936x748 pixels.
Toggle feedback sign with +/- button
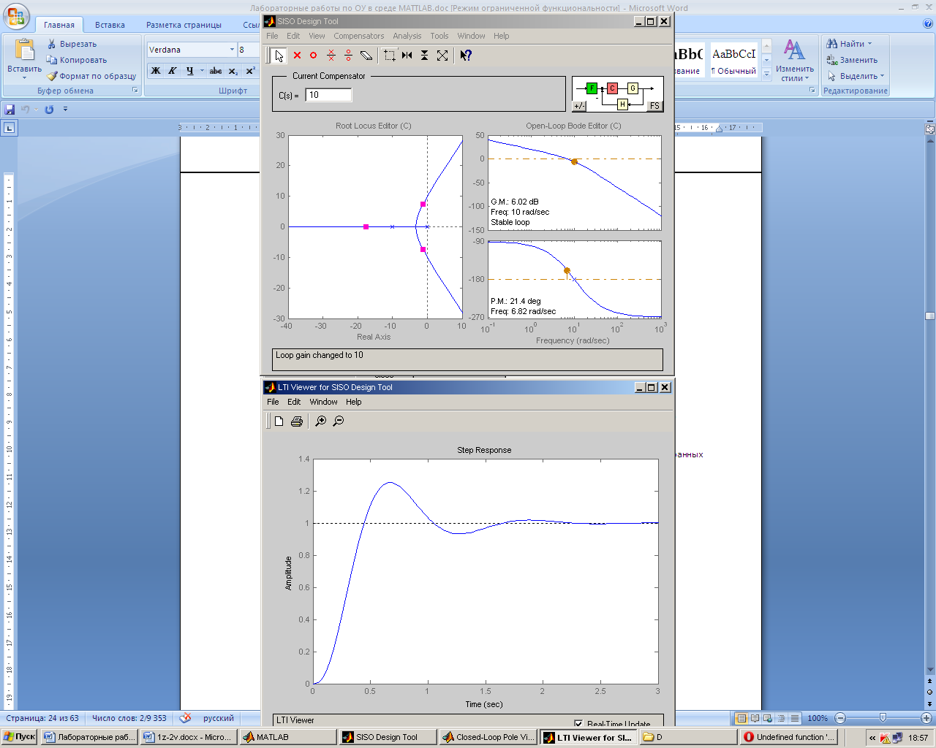(579, 105)
